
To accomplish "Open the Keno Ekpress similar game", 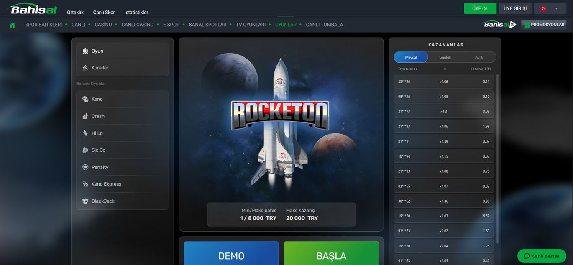I will 123,184.
